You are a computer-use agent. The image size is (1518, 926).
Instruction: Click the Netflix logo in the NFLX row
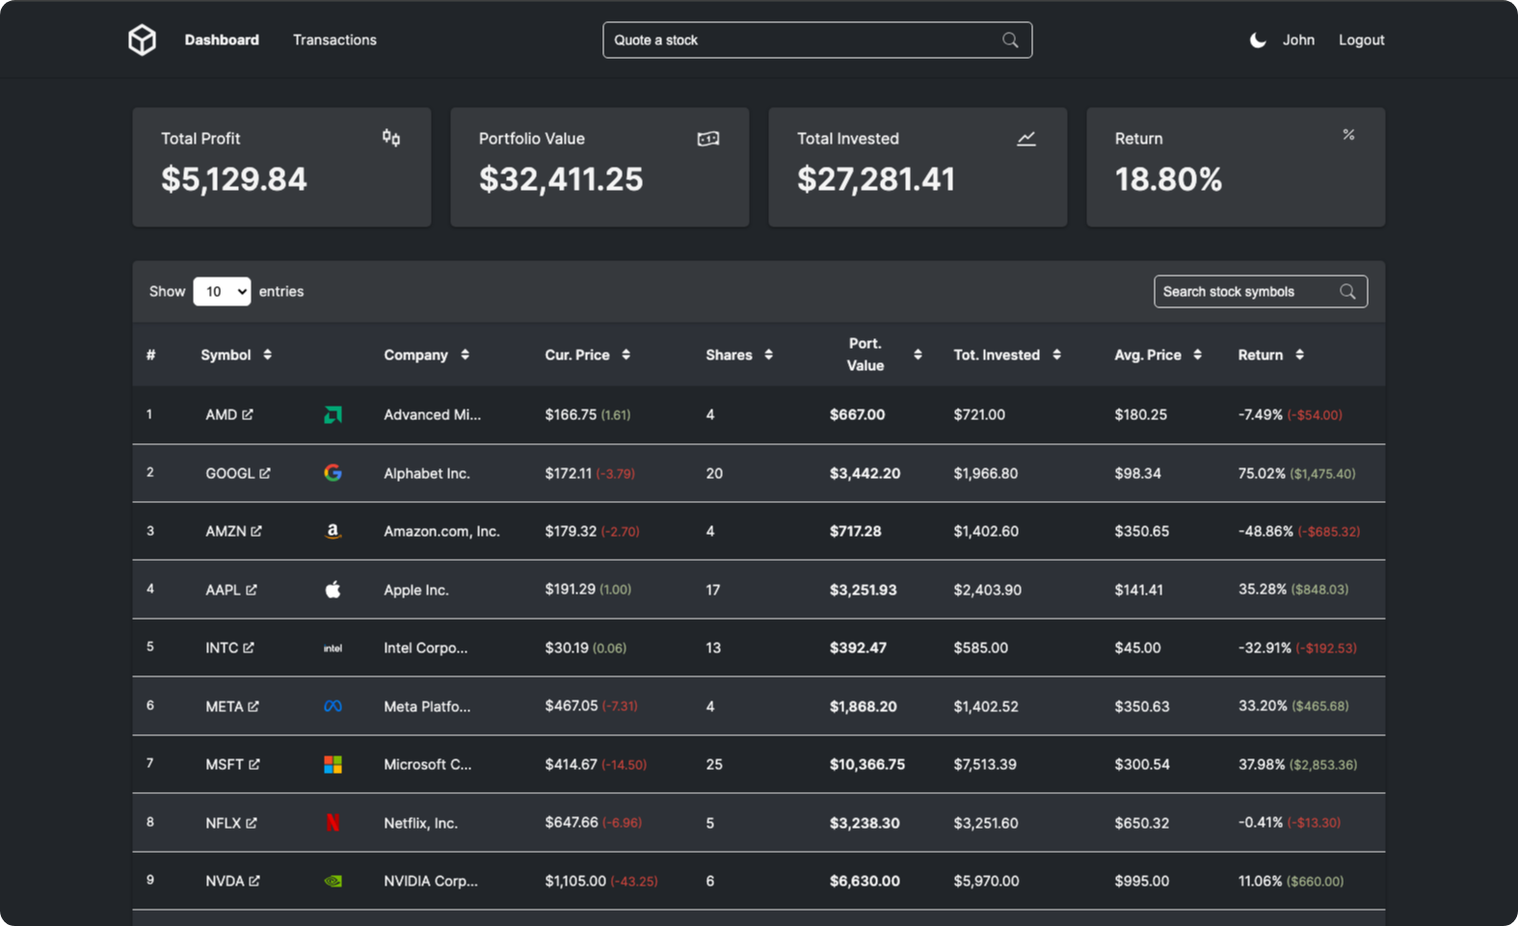[333, 823]
